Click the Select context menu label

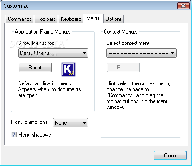coord(129,43)
